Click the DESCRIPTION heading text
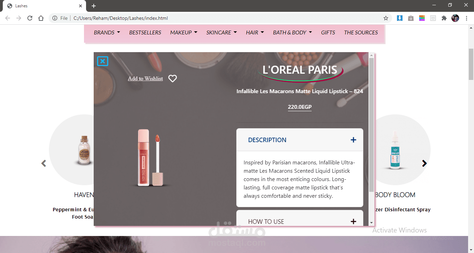The height and width of the screenshot is (253, 474). [x=267, y=140]
